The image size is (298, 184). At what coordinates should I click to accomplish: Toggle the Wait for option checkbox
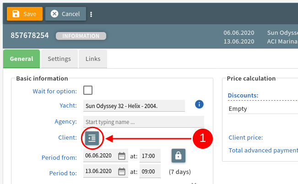88,90
